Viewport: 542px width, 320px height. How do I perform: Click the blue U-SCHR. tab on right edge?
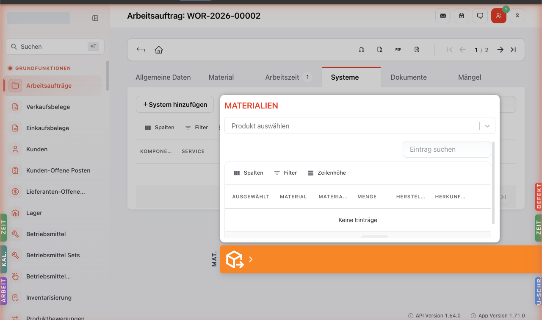pyautogui.click(x=539, y=291)
